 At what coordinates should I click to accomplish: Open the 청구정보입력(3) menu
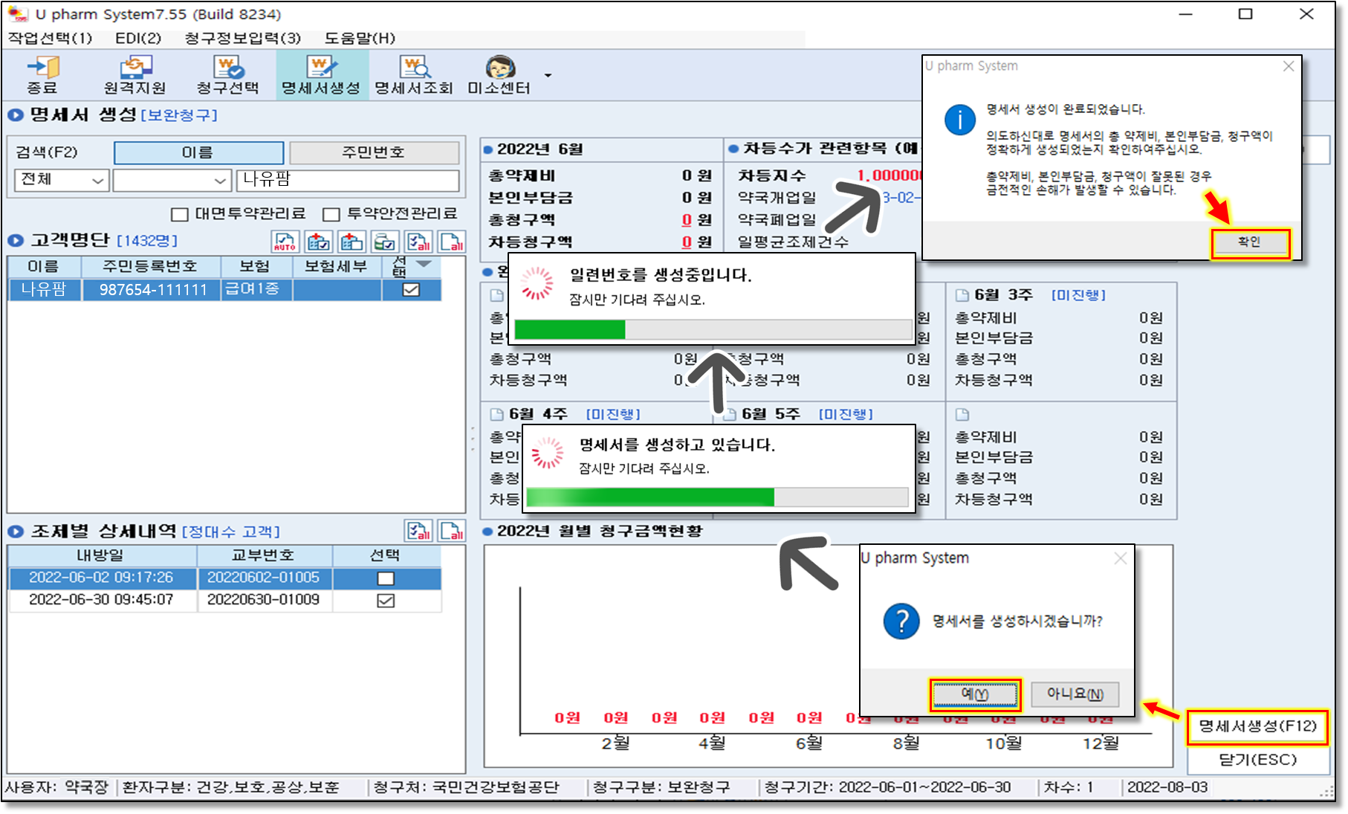tap(242, 38)
